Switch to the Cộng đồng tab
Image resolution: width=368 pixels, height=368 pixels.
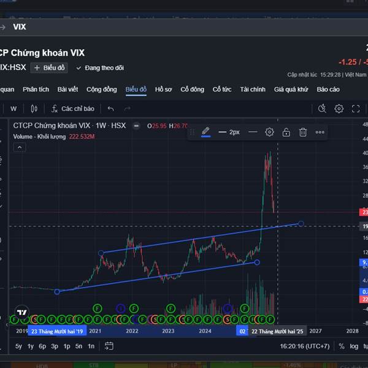(102, 90)
